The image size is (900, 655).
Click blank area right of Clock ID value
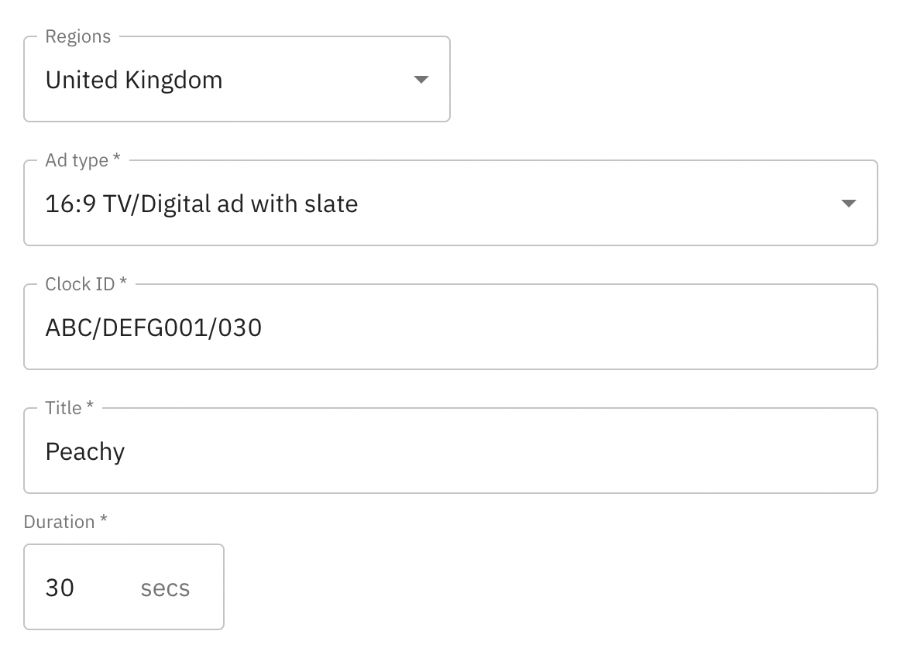565,328
